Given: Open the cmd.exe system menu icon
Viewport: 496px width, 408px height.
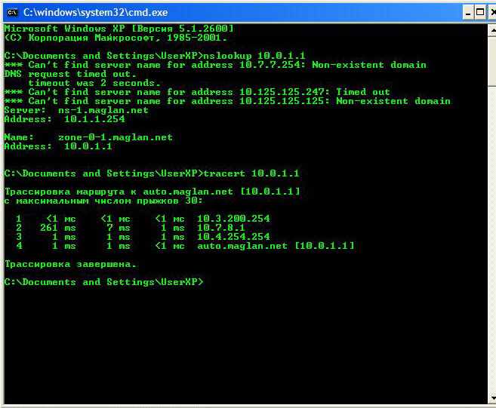Looking at the screenshot, I should pyautogui.click(x=12, y=12).
